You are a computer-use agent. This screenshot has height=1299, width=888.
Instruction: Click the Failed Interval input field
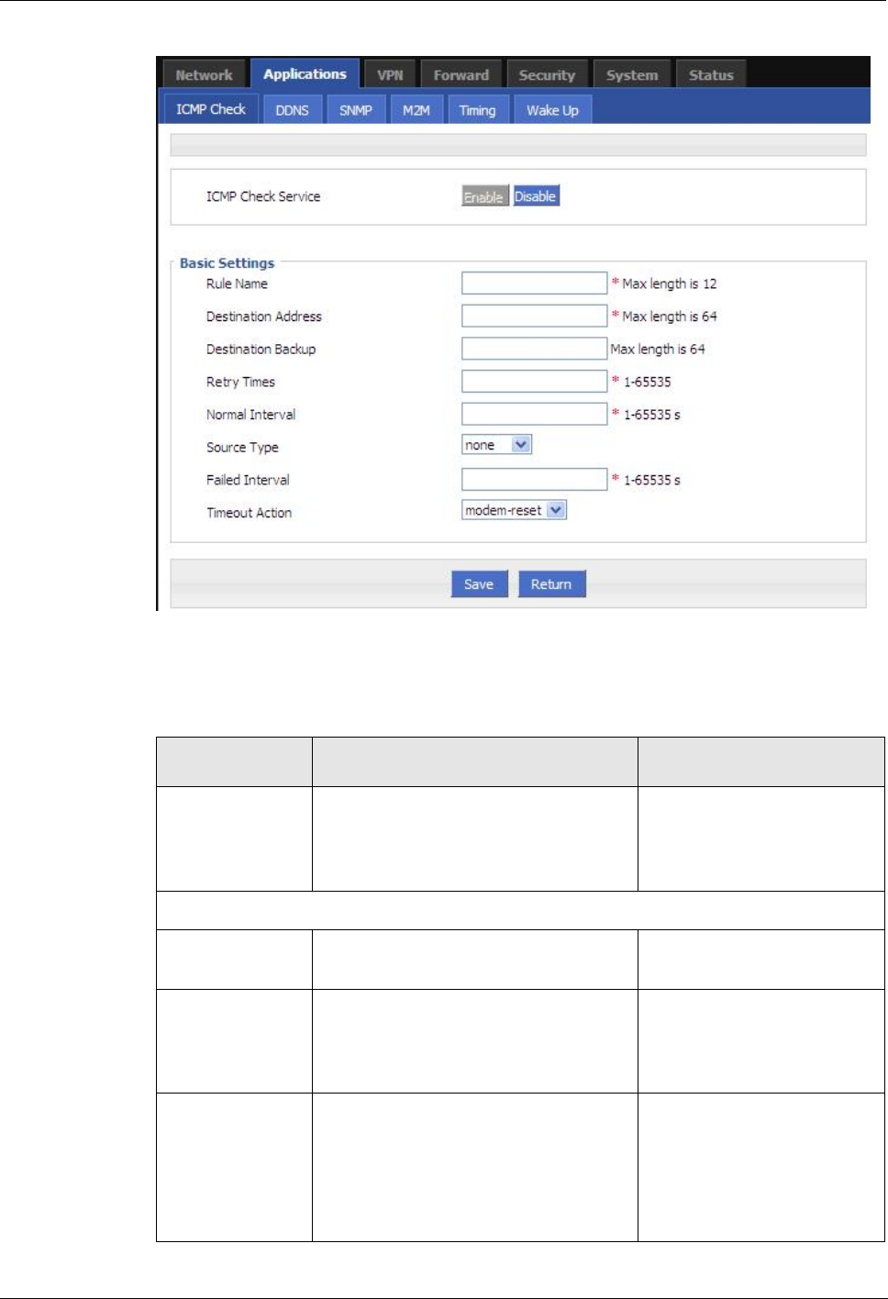[534, 479]
